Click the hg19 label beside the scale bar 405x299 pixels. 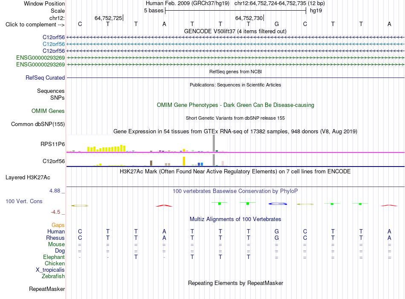coord(316,11)
